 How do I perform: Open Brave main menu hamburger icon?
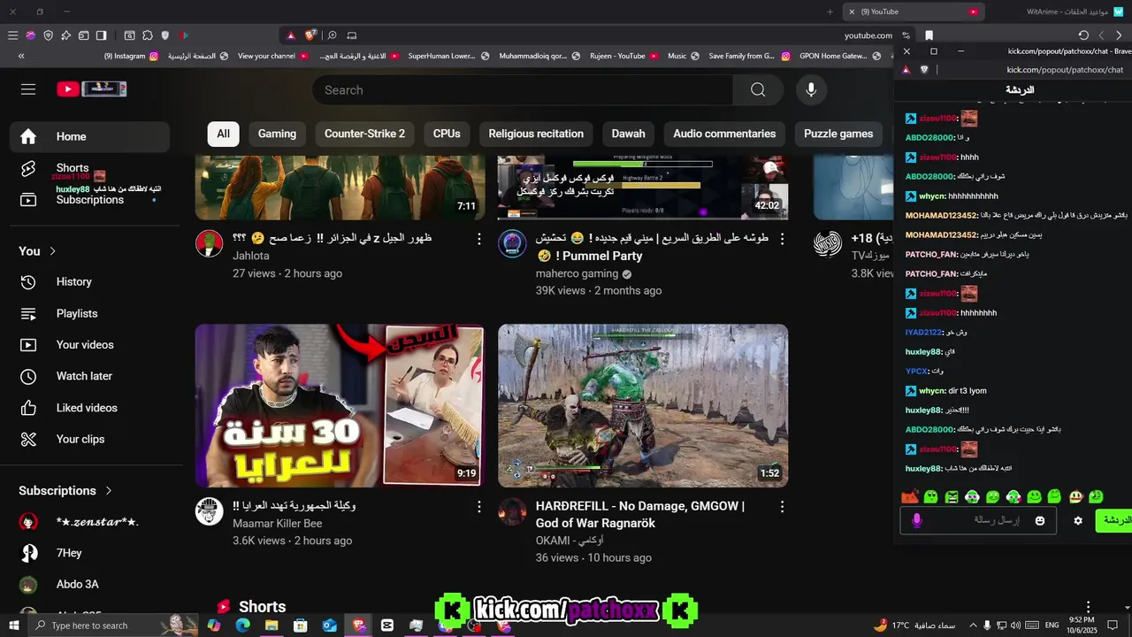(x=12, y=35)
